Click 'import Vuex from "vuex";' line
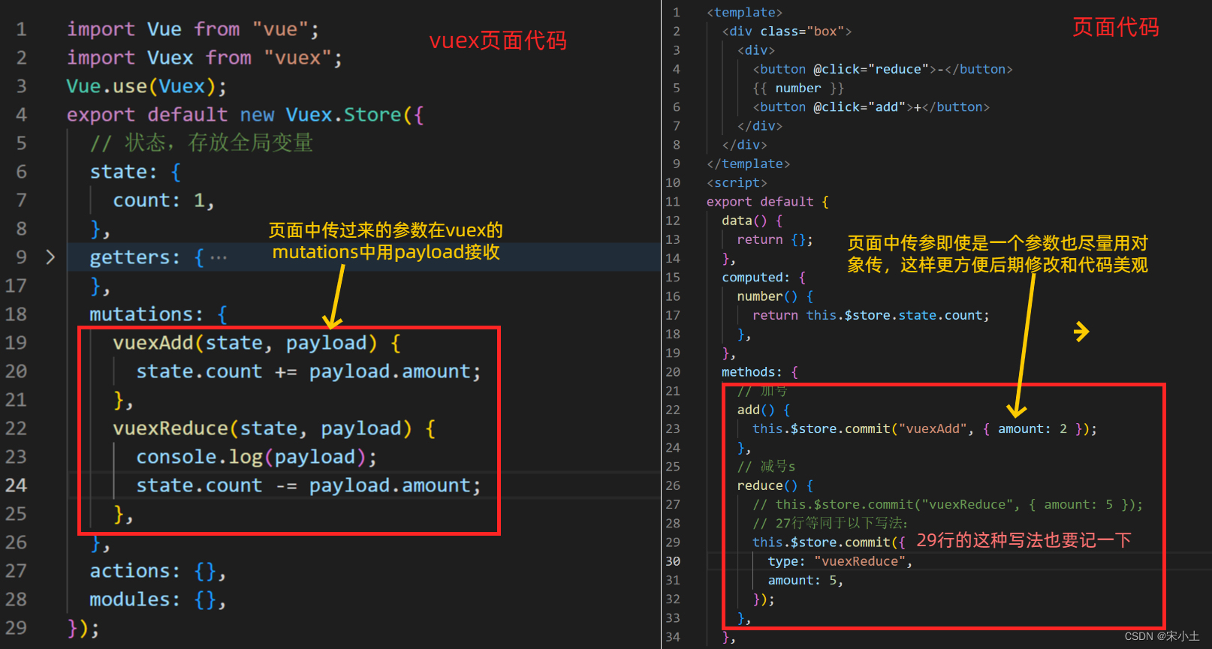The width and height of the screenshot is (1212, 649). coord(204,58)
